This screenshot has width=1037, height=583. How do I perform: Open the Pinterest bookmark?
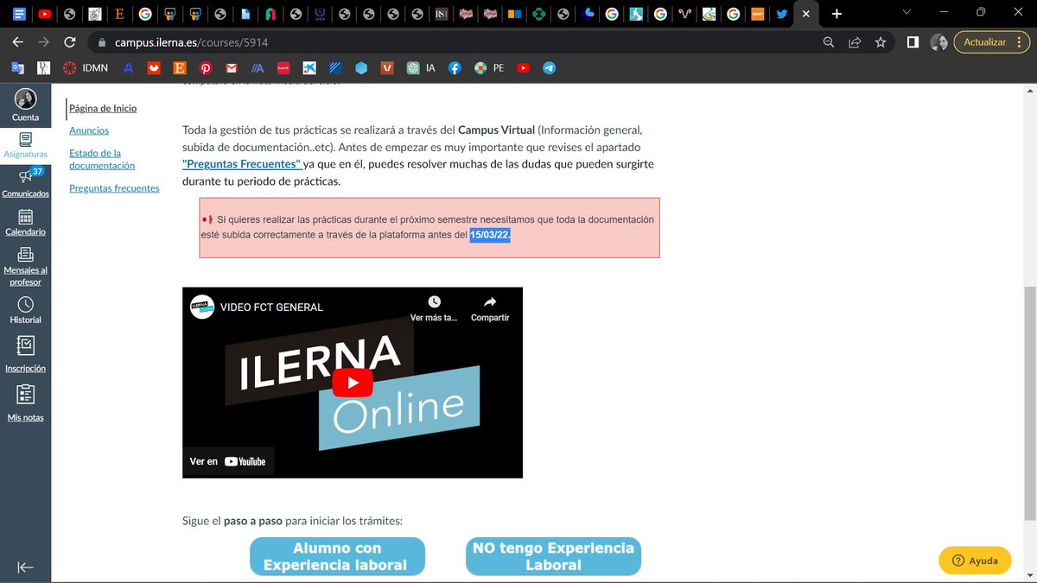[206, 67]
